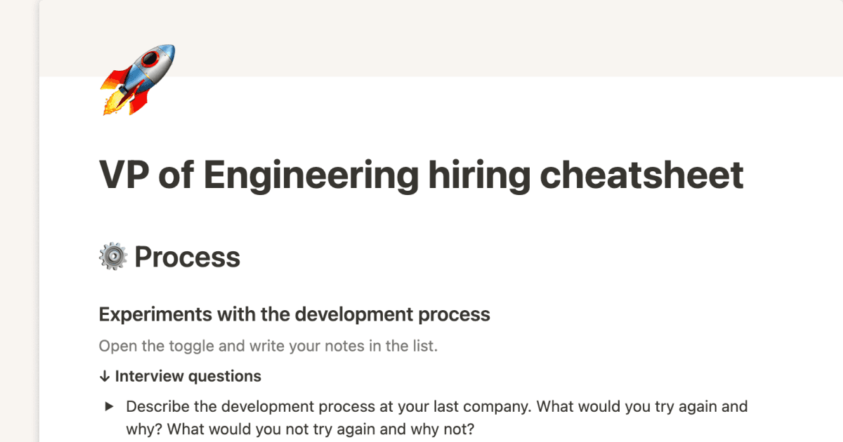Screen dimensions: 843x442
Task: Click the Interview questions label
Action: point(188,376)
